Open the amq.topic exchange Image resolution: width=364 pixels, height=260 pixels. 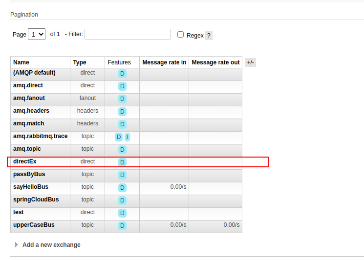coord(27,149)
